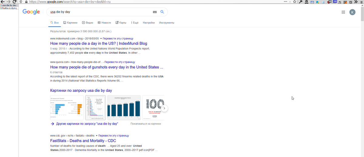Submit search with magnifier icon
This screenshot has height=157, width=364.
[162, 12]
